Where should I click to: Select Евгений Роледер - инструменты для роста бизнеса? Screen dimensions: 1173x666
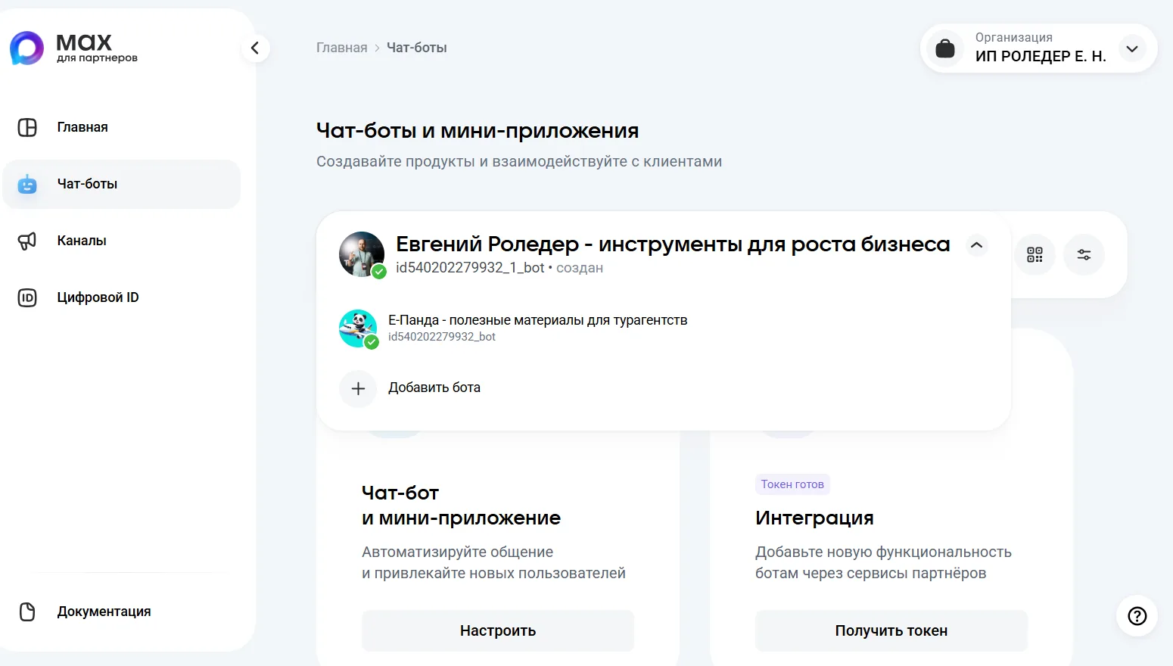(673, 244)
